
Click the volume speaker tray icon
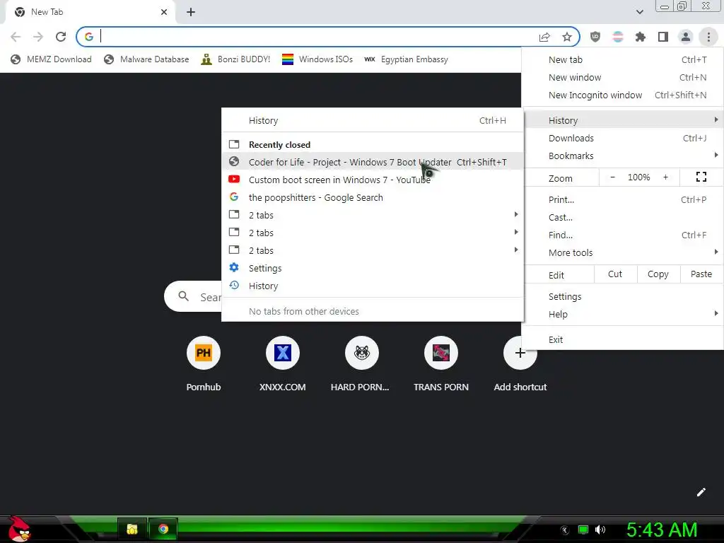pyautogui.click(x=600, y=530)
